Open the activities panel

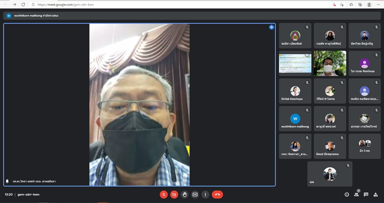375,194
